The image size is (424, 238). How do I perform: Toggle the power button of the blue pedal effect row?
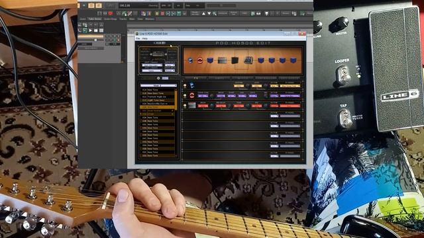point(185,85)
